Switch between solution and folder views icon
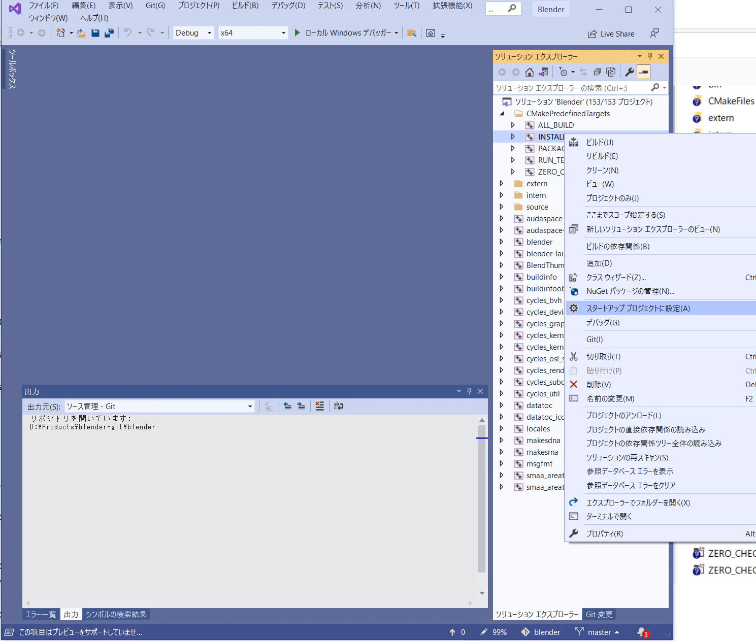This screenshot has height=641, width=756. point(543,72)
